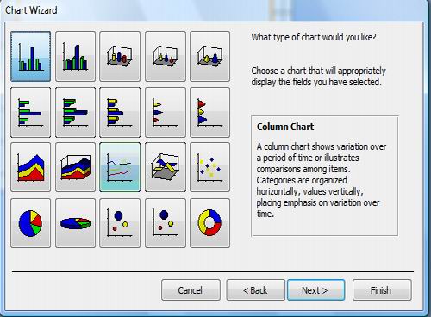
Task: Choose the 3-D Column Chart icon
Action: pos(75,56)
